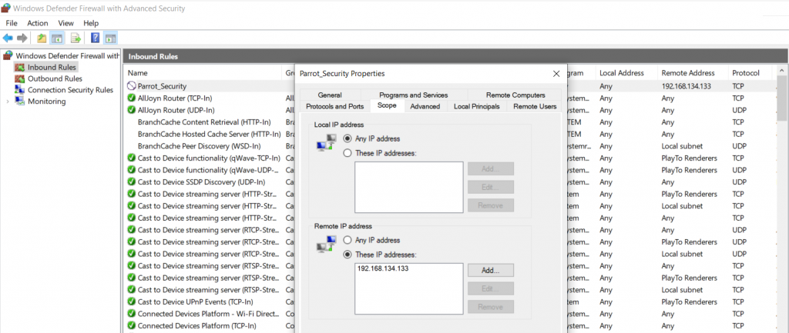The width and height of the screenshot is (789, 333).
Task: Click the 192.168.134.133 Remote Address cell in rules list
Action: click(686, 86)
